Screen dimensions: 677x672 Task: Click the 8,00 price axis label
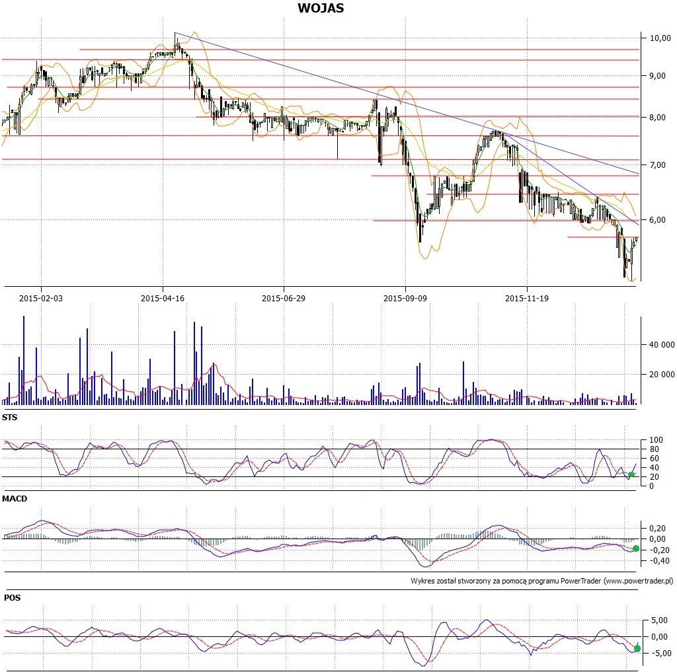658,118
